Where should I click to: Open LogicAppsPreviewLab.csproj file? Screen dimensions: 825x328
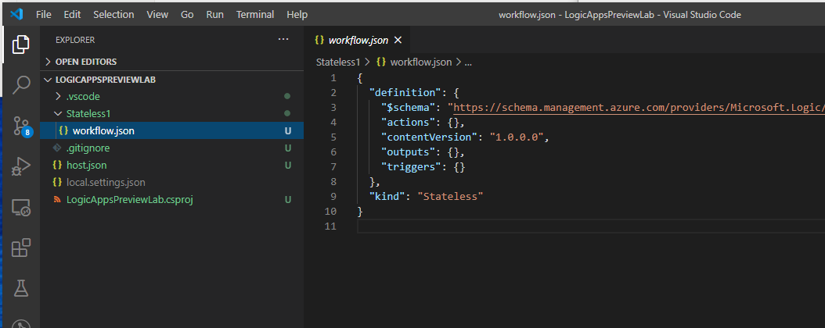[x=172, y=200]
